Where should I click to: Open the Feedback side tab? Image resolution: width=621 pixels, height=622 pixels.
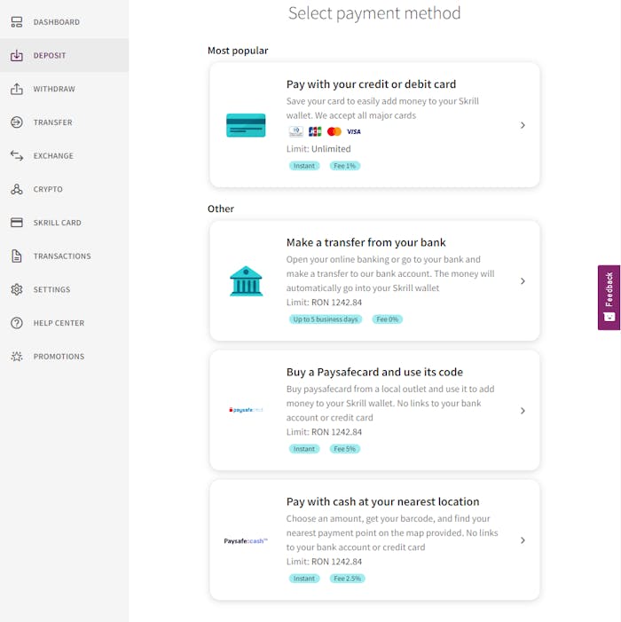pos(609,297)
